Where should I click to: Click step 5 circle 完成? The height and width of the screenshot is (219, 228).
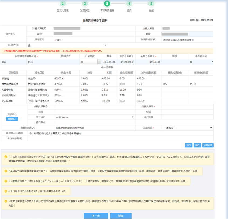pyautogui.click(x=151, y=4)
